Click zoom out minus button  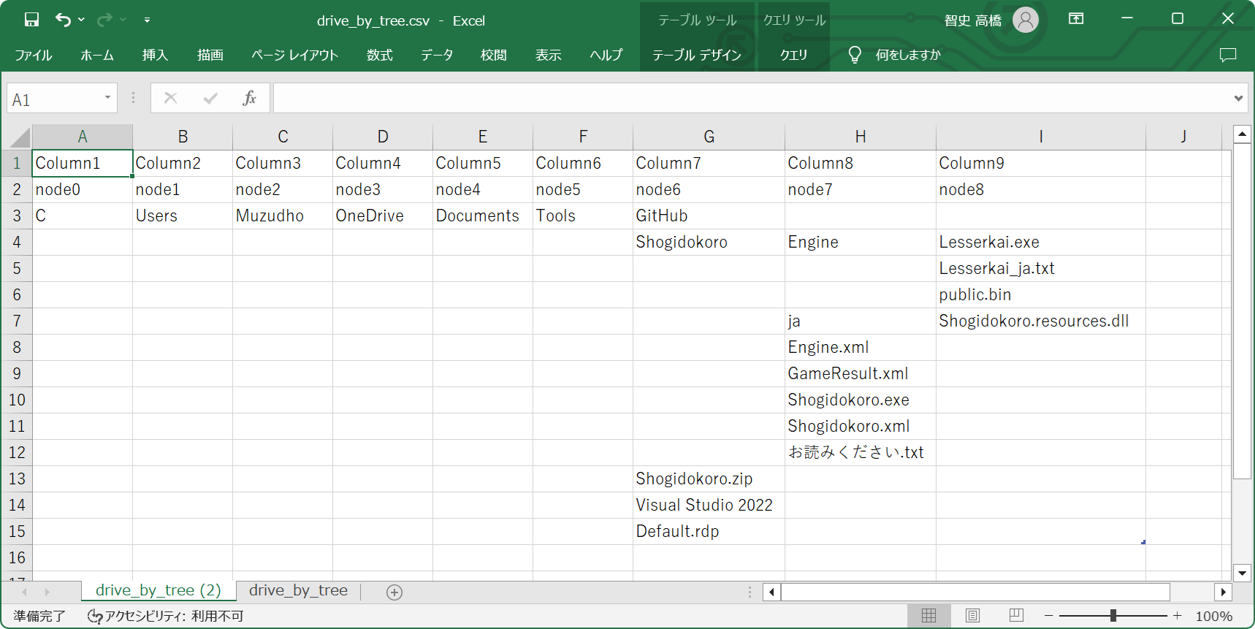point(1049,616)
